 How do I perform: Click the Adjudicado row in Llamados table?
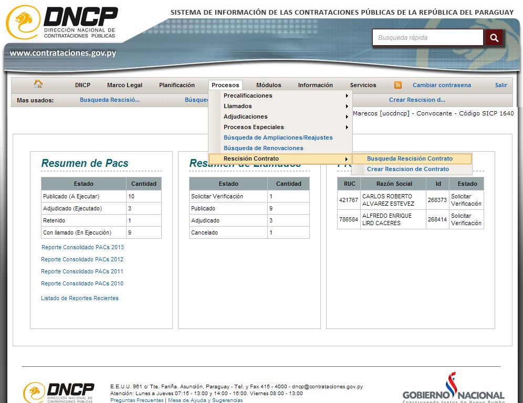click(249, 220)
